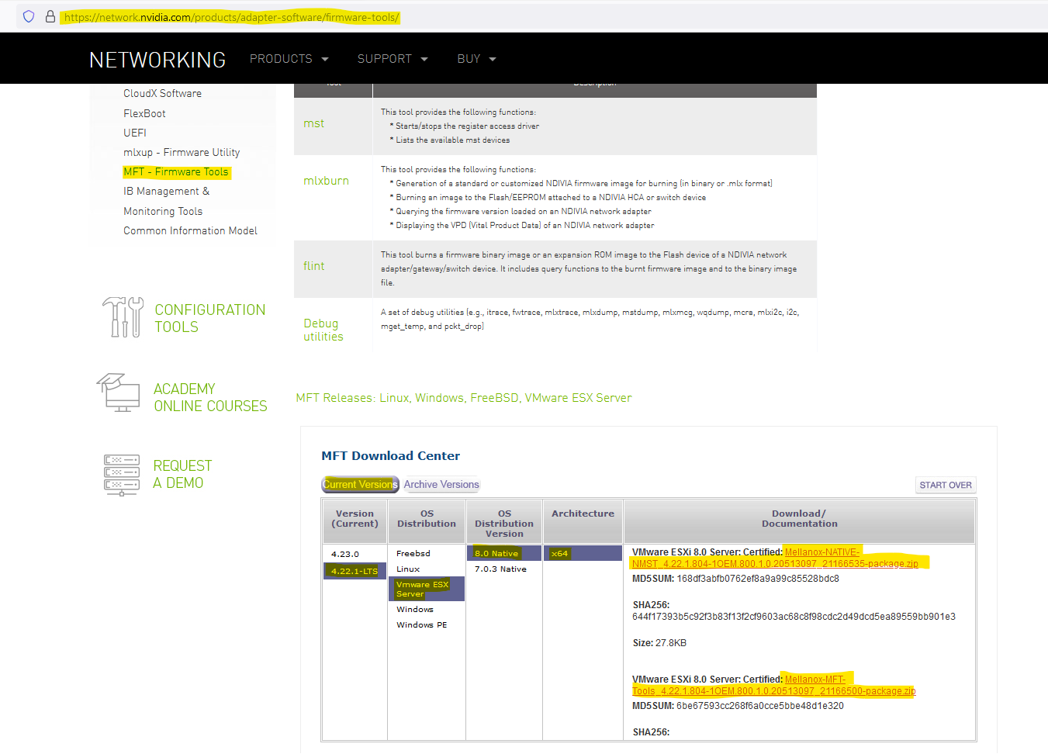Click the shield tracking protection icon
Screen dimensions: 1048x754
pyautogui.click(x=29, y=16)
